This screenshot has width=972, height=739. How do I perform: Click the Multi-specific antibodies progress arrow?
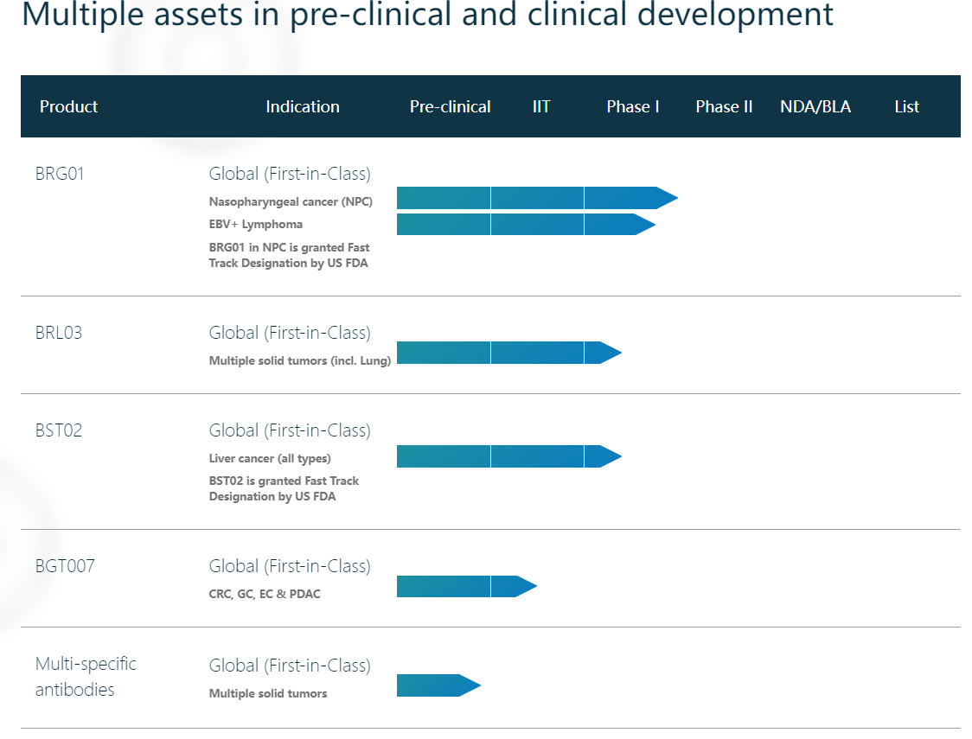click(438, 685)
